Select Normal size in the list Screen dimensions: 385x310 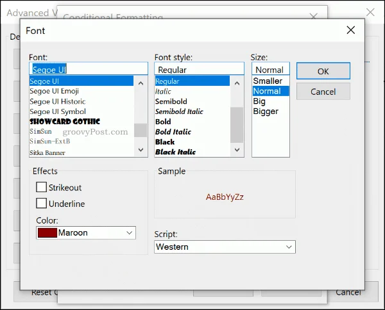point(271,91)
